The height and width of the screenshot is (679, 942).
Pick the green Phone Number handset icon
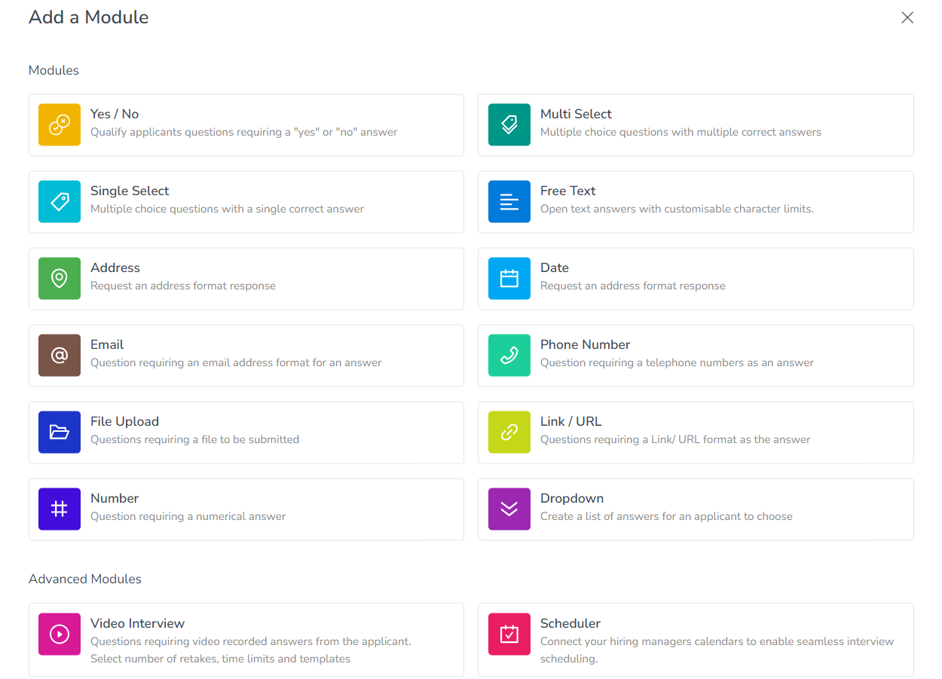[509, 356]
